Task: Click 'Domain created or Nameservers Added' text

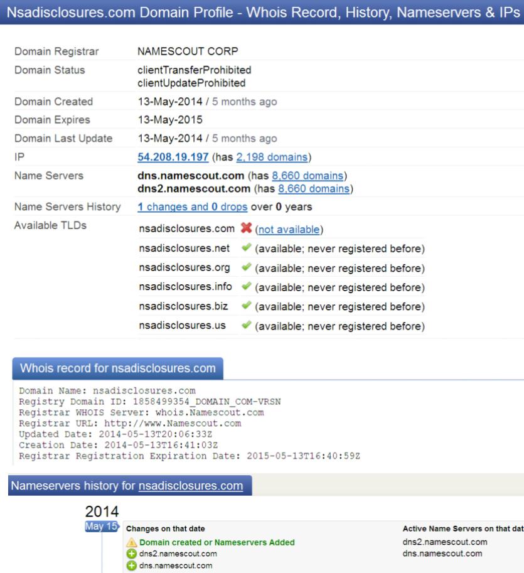Action: tap(217, 542)
